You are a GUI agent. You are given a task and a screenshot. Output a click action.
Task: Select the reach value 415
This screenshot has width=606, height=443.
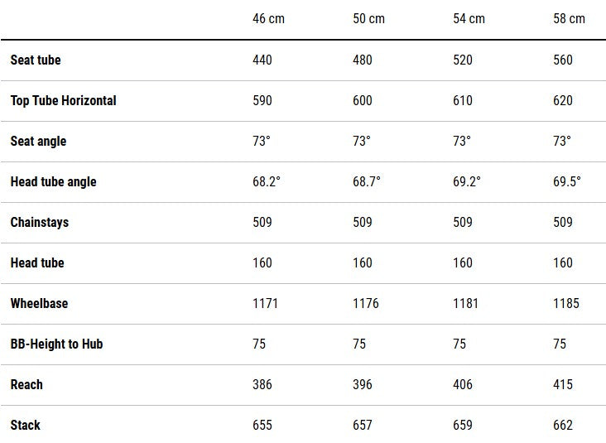point(563,384)
